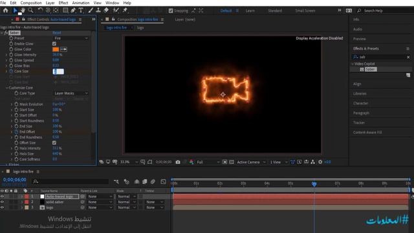Click the Saber effect in Video Copilot
Screen dimensions: 414x233
coord(371,69)
